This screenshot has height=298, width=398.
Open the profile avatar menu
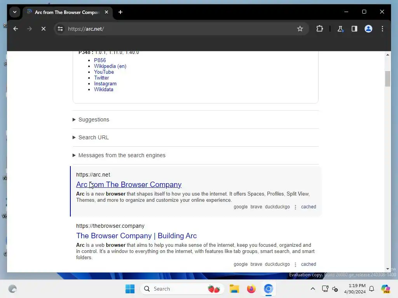pos(368,29)
